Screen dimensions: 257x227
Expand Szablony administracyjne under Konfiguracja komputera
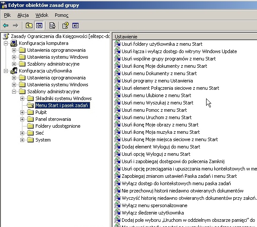coord(14,64)
